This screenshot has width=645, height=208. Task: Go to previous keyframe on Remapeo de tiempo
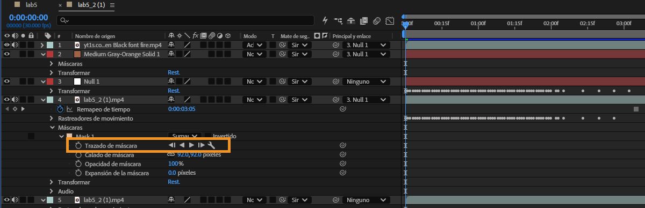[6, 109]
